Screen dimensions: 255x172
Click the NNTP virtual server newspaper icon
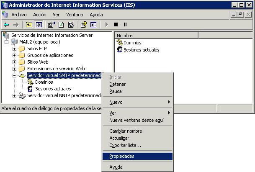click(22, 95)
